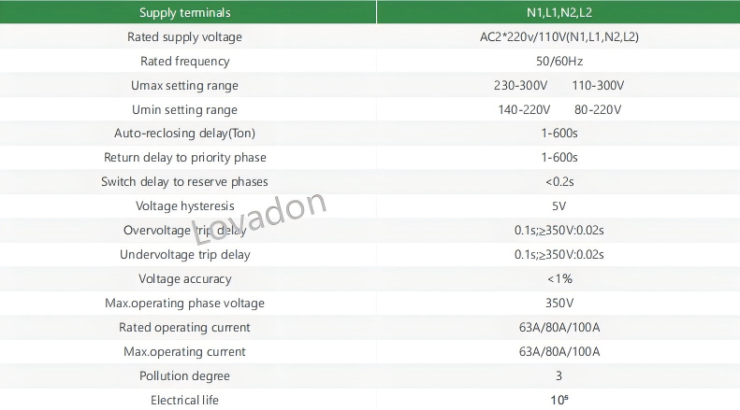The height and width of the screenshot is (410, 740).
Task: Select the 'Umax setting range' label
Action: point(184,86)
